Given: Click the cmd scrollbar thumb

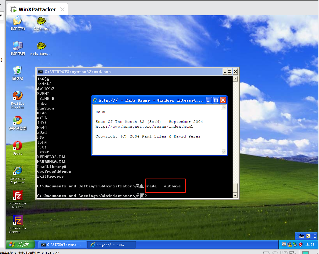Looking at the screenshot, I should click(x=235, y=188).
